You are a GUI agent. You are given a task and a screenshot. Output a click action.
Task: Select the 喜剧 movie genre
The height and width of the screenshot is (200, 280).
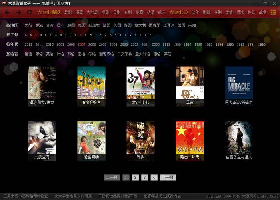[x=218, y=12]
